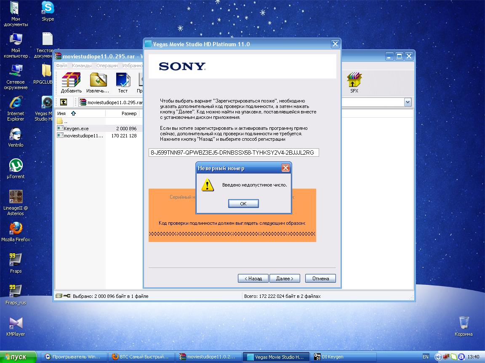The width and height of the screenshot is (485, 363).
Task: Click the 'Далее' button
Action: click(x=285, y=279)
